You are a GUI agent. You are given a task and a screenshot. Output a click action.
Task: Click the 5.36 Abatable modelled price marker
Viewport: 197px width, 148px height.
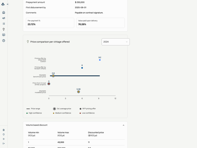tap(78, 92)
